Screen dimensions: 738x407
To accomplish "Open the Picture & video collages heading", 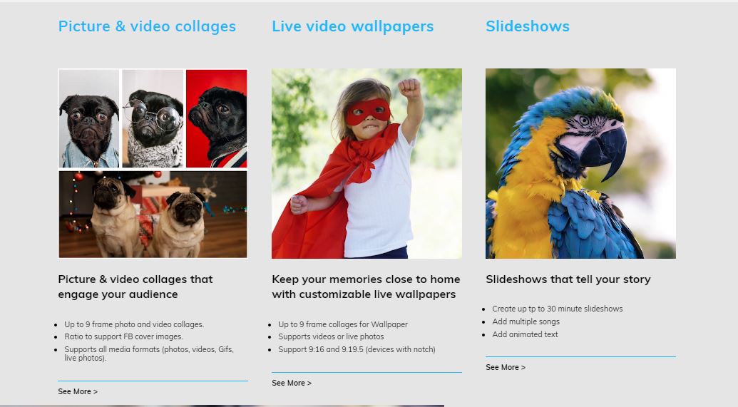I will (147, 26).
